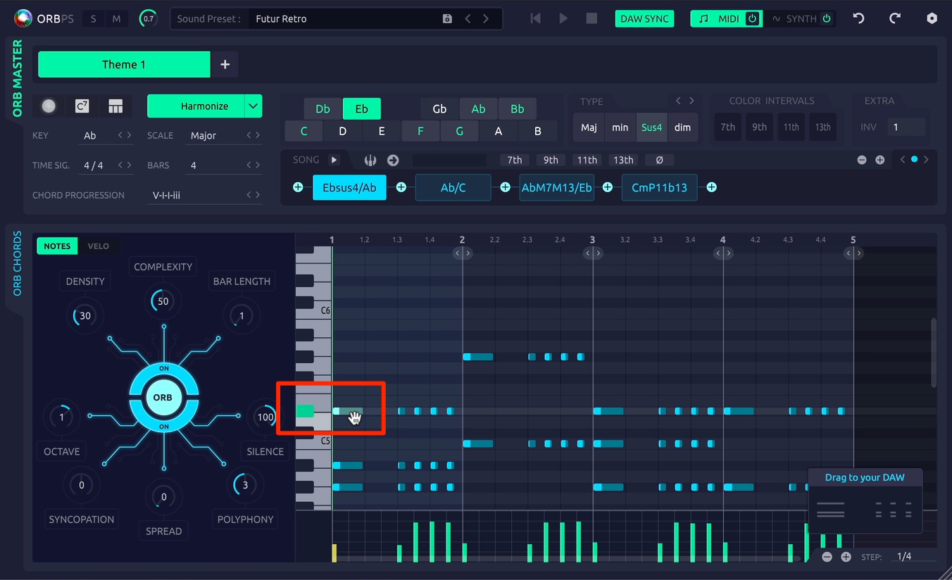This screenshot has width=952, height=580.
Task: Click the keyboard grid view icon
Action: [x=115, y=106]
